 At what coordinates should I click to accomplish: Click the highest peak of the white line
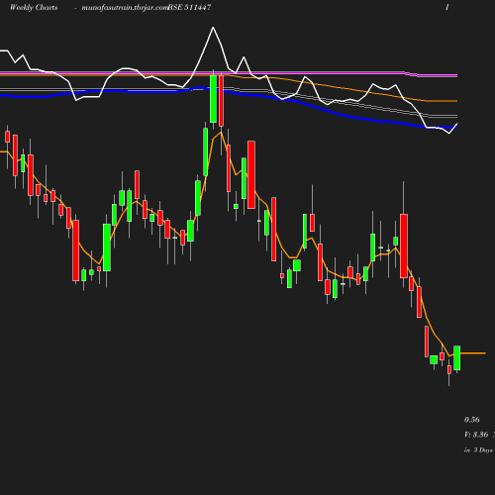213,28
